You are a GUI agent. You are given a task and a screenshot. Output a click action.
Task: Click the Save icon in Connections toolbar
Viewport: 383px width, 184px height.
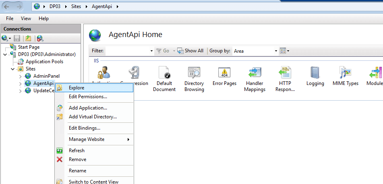[17, 38]
